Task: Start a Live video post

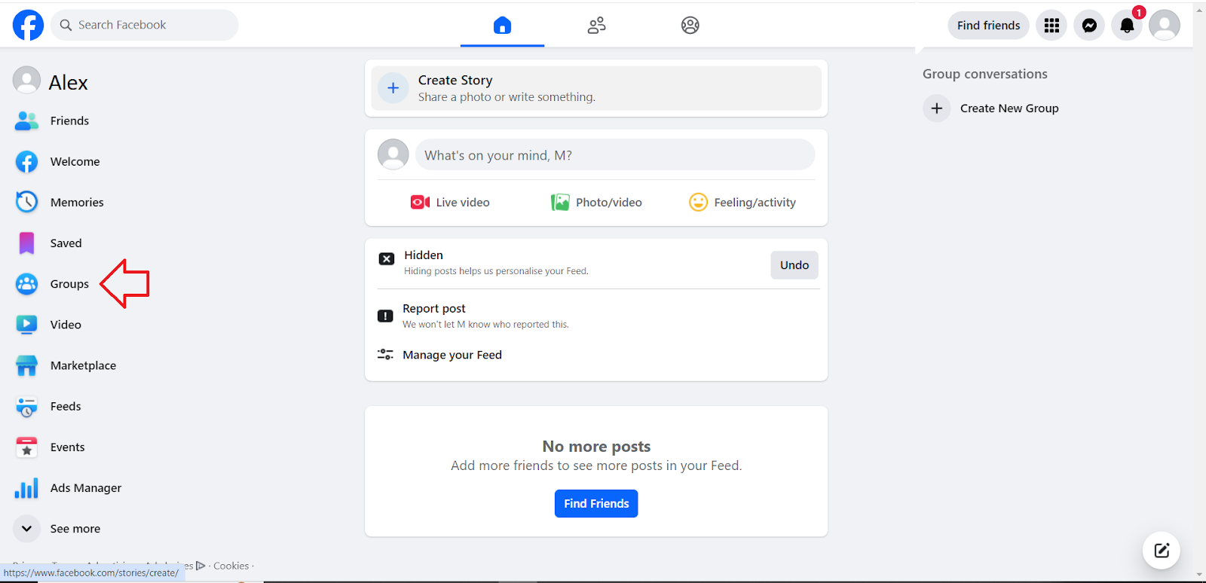Action: [450, 202]
